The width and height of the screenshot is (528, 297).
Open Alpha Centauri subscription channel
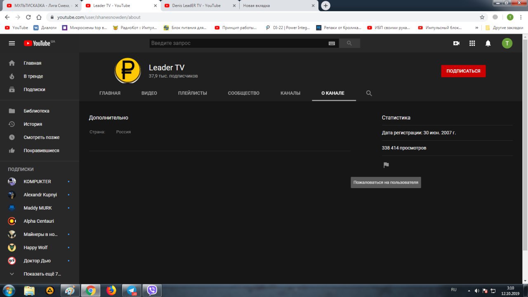(40, 221)
